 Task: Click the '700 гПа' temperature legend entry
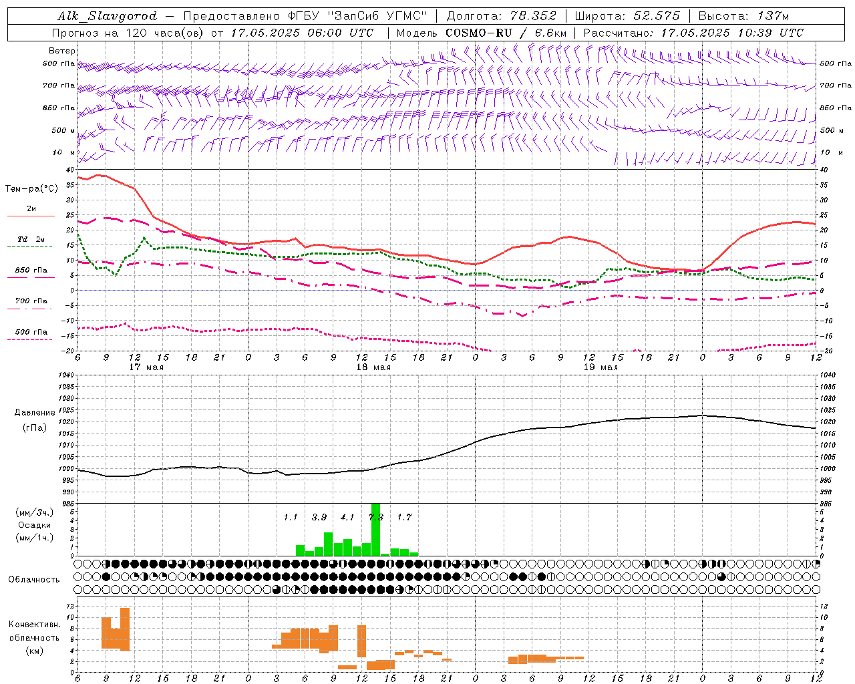tap(31, 301)
